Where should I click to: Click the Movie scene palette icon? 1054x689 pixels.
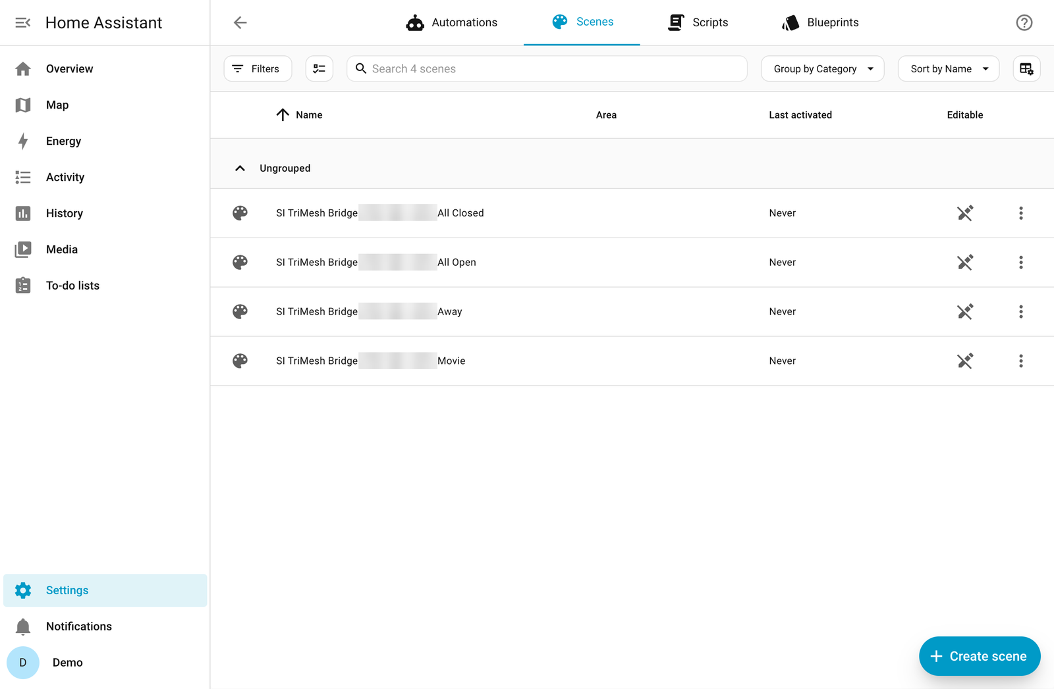(x=240, y=361)
